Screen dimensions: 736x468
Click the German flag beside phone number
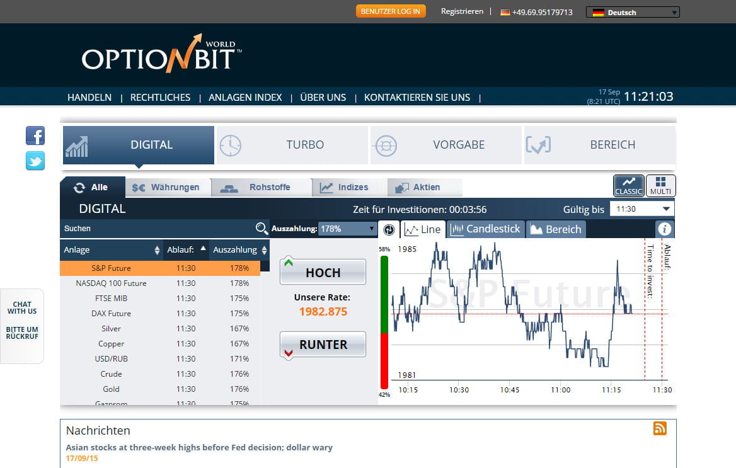click(505, 13)
